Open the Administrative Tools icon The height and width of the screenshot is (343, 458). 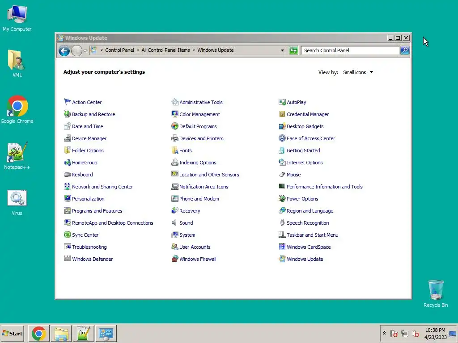(x=175, y=102)
